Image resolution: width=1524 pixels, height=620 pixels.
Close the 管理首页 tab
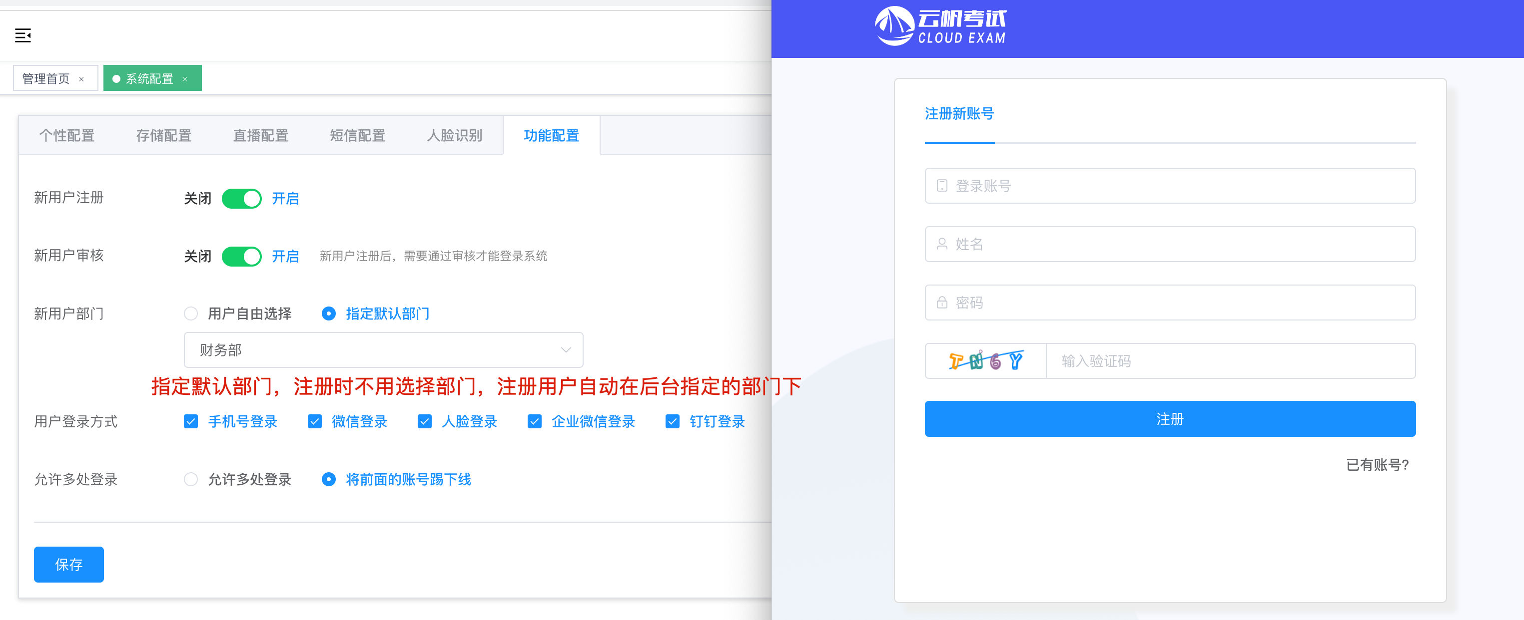(81, 79)
